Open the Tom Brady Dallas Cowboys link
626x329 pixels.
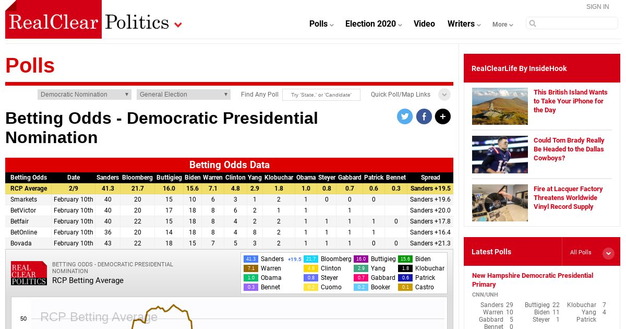(569, 149)
